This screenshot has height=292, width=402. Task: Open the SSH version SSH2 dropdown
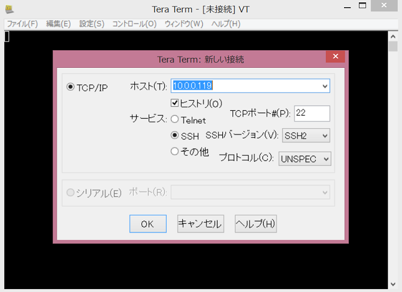[x=306, y=136]
